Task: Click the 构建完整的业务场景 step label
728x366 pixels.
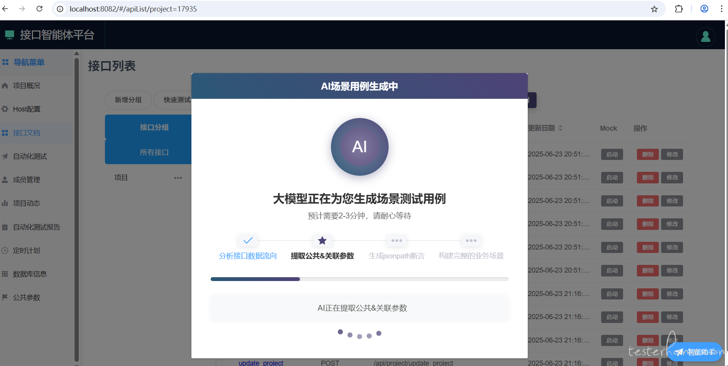Action: click(x=471, y=256)
